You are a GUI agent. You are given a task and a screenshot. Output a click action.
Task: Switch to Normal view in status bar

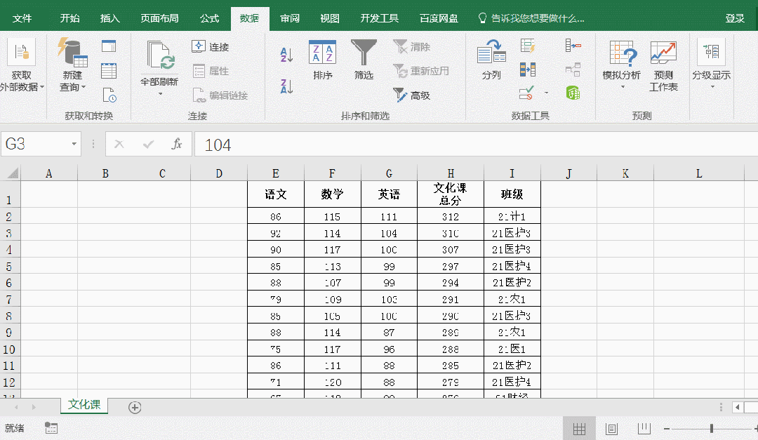click(x=579, y=428)
